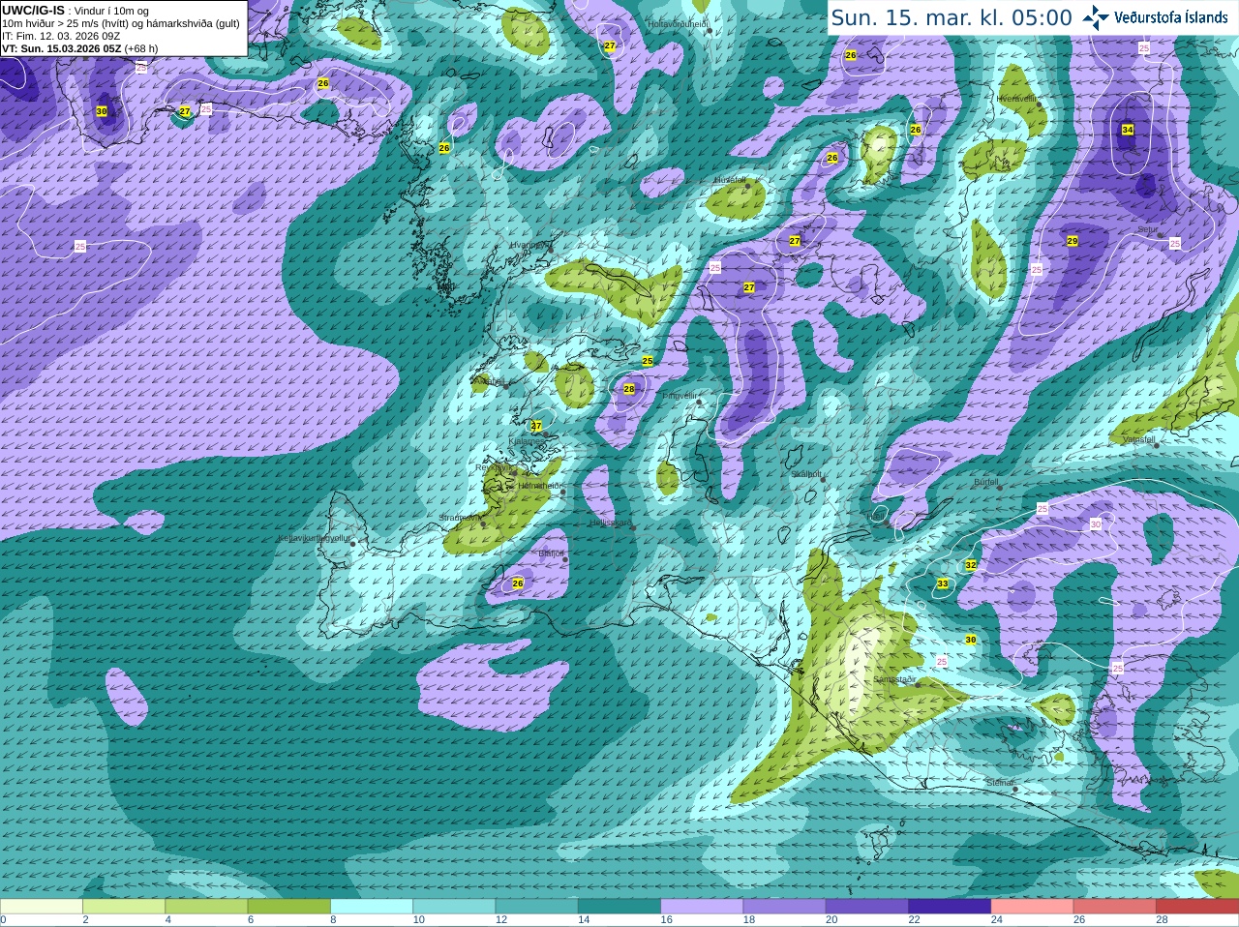This screenshot has width=1239, height=927.
Task: Pick the 20–22 m/s purple legend swatch
Action: click(867, 907)
